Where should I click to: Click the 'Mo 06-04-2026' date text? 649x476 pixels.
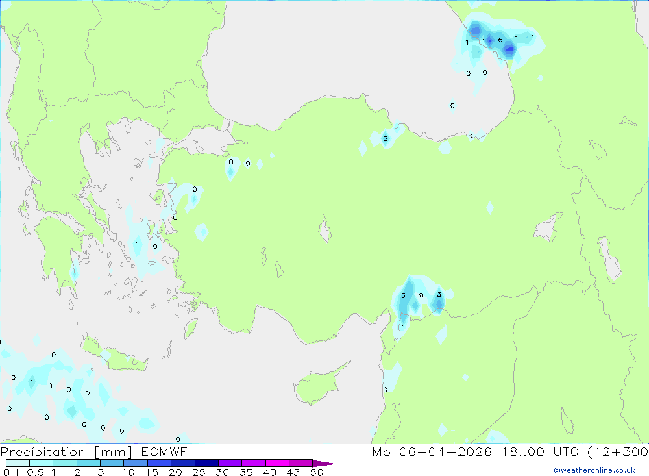click(432, 451)
